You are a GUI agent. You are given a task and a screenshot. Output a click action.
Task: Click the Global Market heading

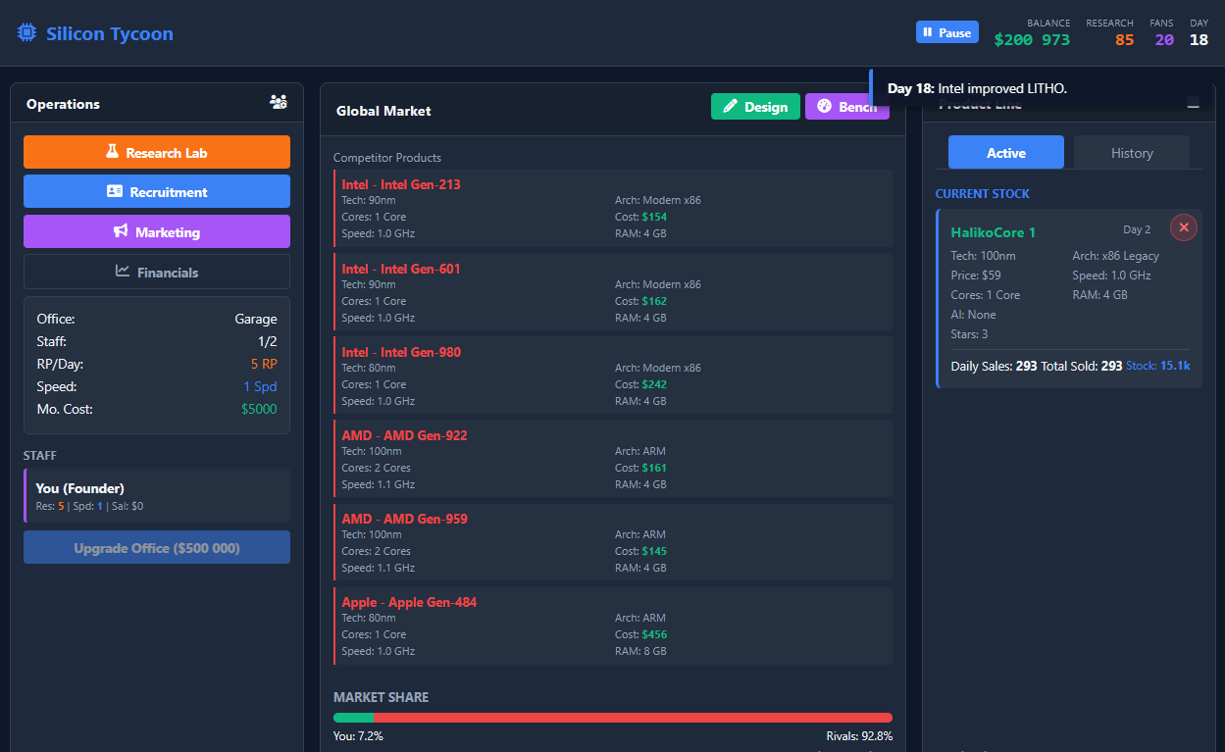[x=383, y=111]
